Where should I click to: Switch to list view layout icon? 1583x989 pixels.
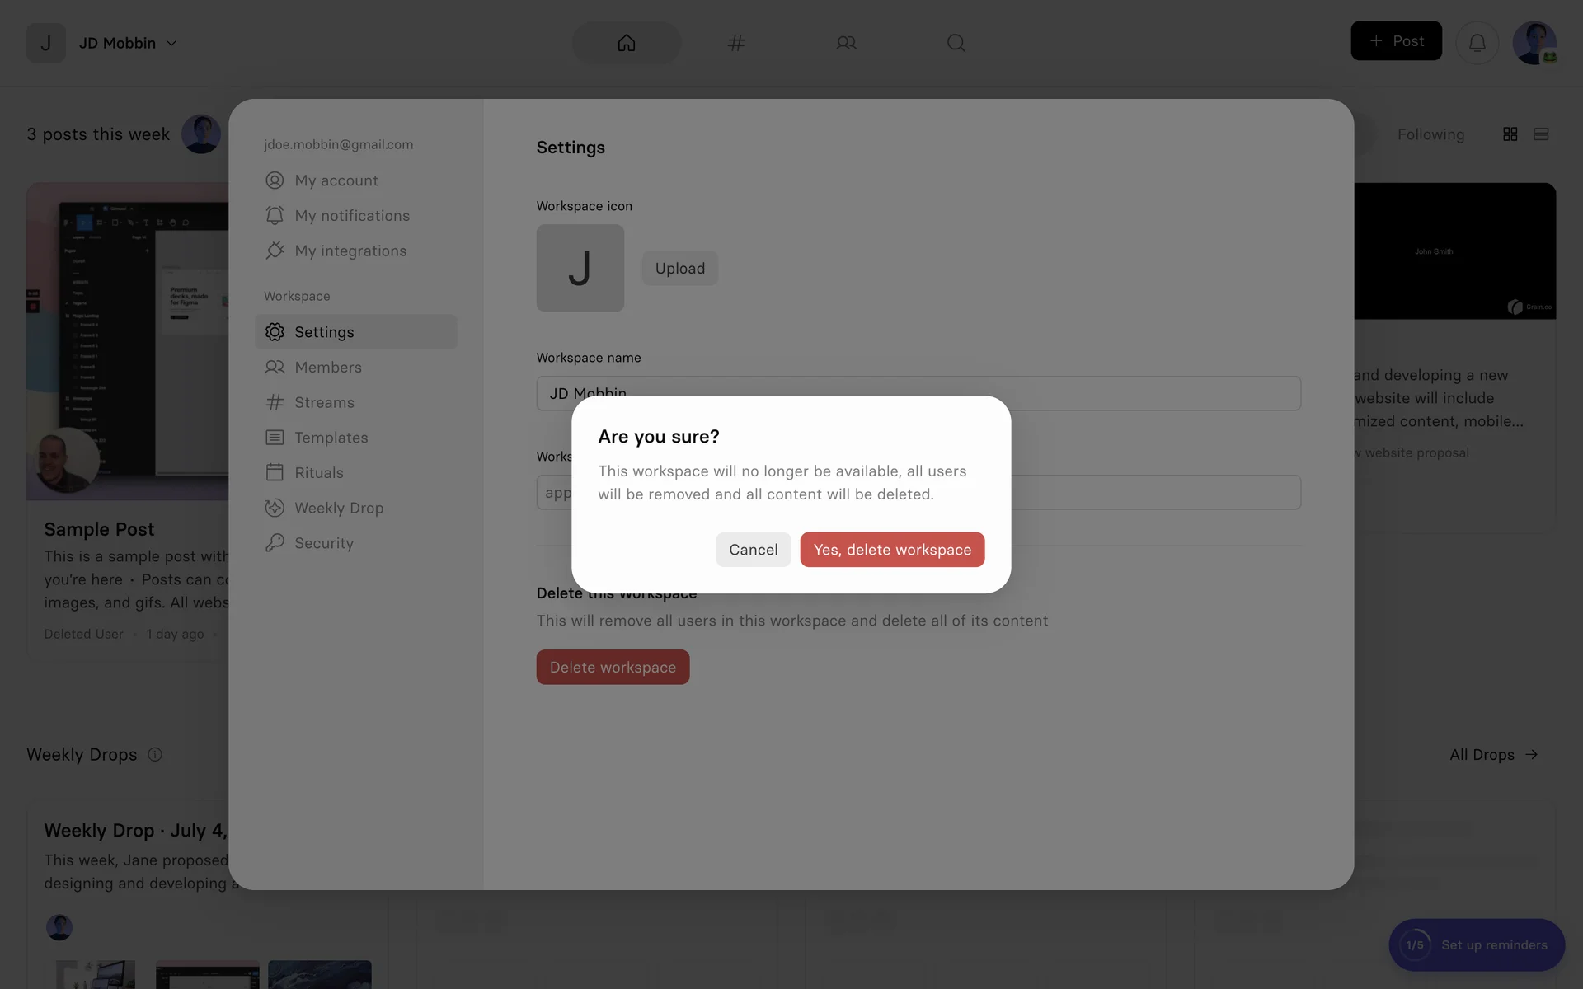pos(1541,134)
